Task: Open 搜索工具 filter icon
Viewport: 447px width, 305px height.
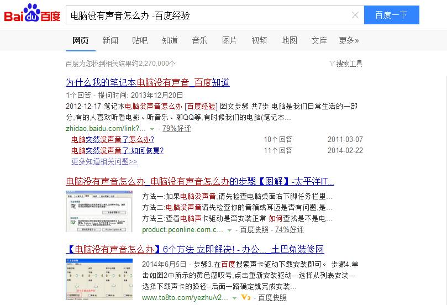Action: pyautogui.click(x=332, y=64)
